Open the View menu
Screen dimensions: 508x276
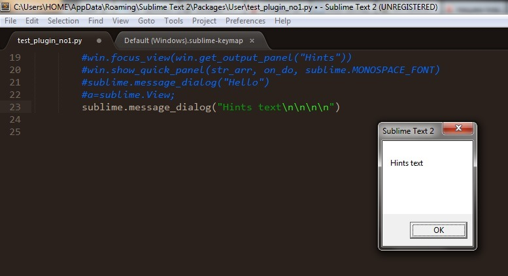coord(120,21)
